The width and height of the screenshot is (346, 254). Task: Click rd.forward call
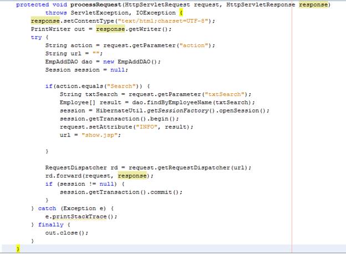pyautogui.click(x=99, y=176)
